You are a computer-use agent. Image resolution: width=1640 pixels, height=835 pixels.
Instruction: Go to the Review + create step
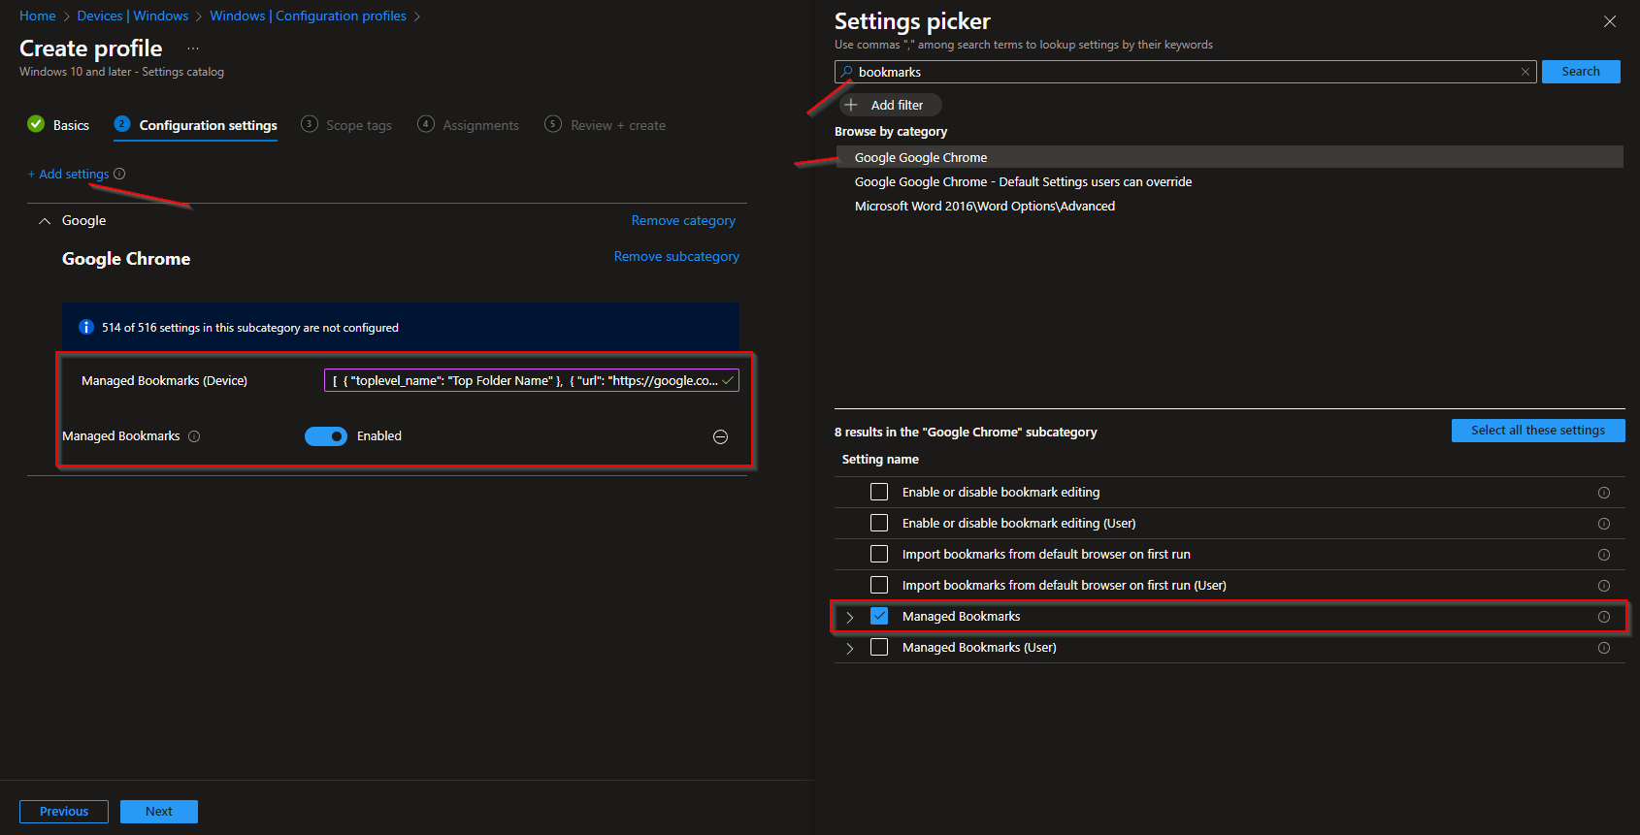[606, 125]
